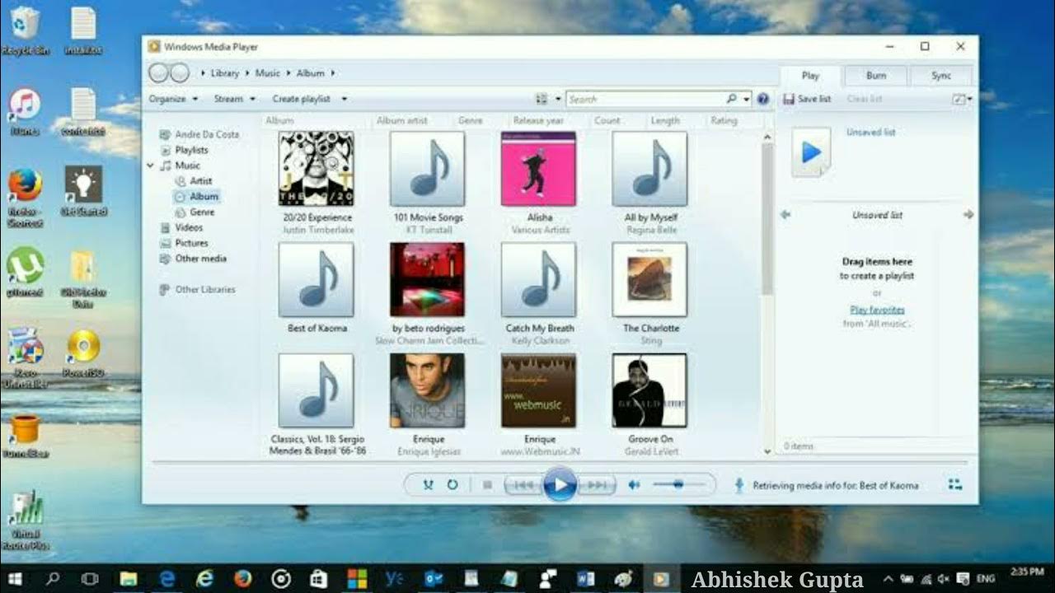Click the Stop button in playback bar
The image size is (1055, 593).
487,485
